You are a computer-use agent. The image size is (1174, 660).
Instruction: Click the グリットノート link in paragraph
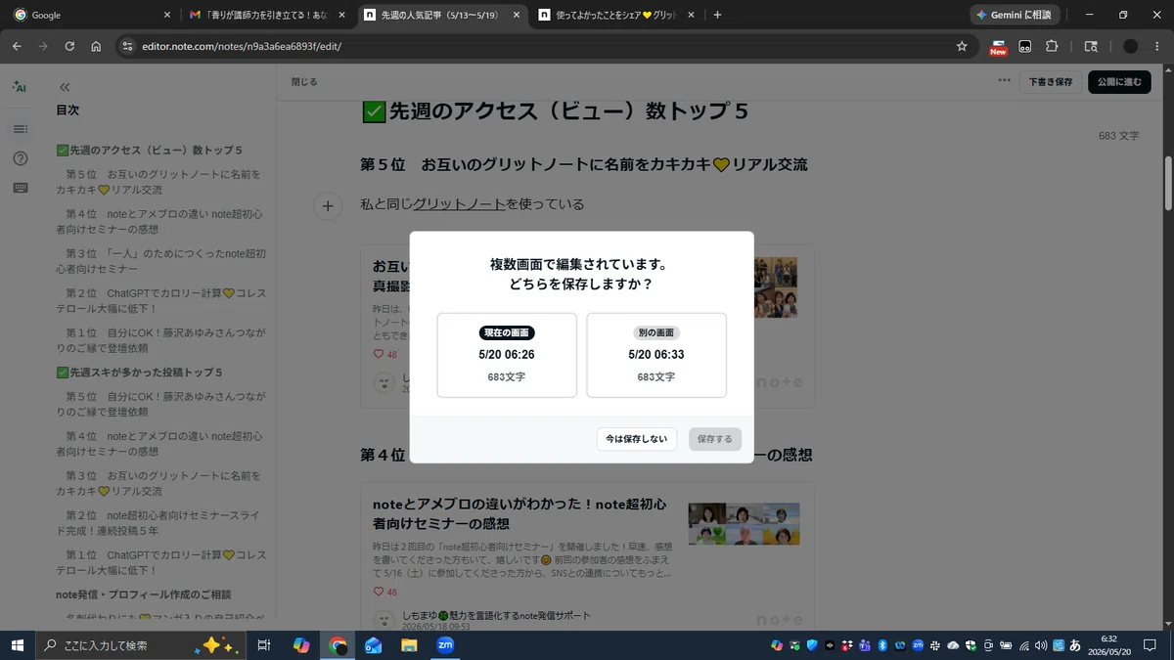[x=459, y=204]
